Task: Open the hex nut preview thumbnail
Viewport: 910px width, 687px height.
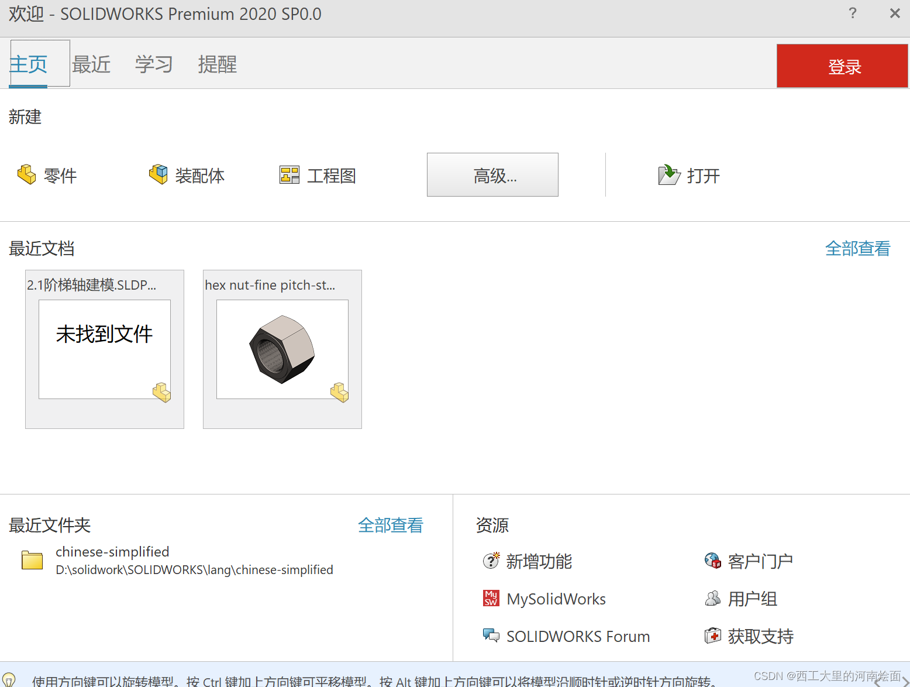Action: click(x=282, y=349)
